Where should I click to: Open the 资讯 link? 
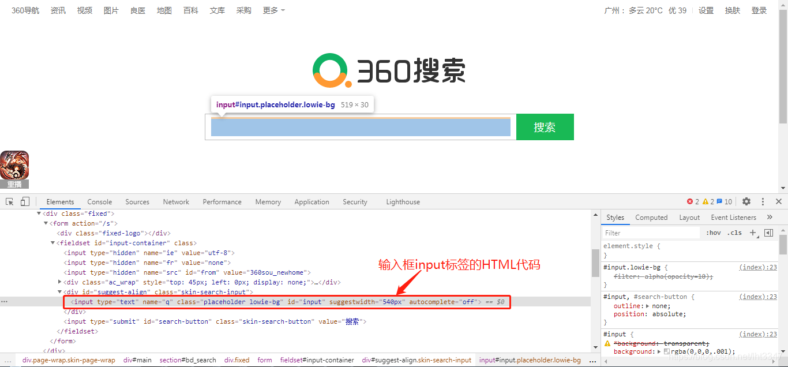(x=58, y=10)
